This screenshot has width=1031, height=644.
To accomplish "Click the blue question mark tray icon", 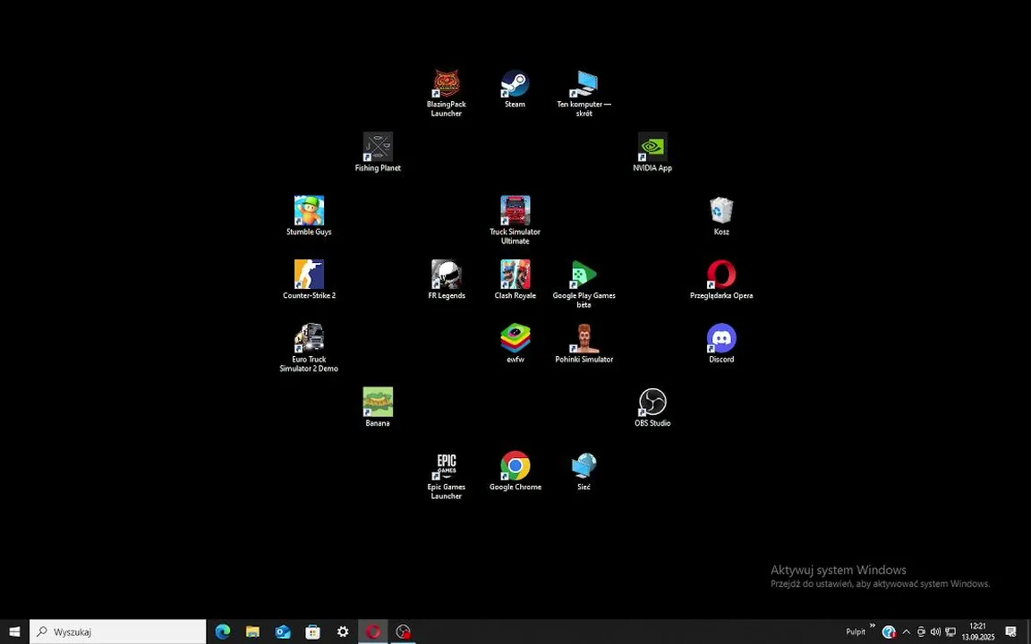I will point(889,631).
